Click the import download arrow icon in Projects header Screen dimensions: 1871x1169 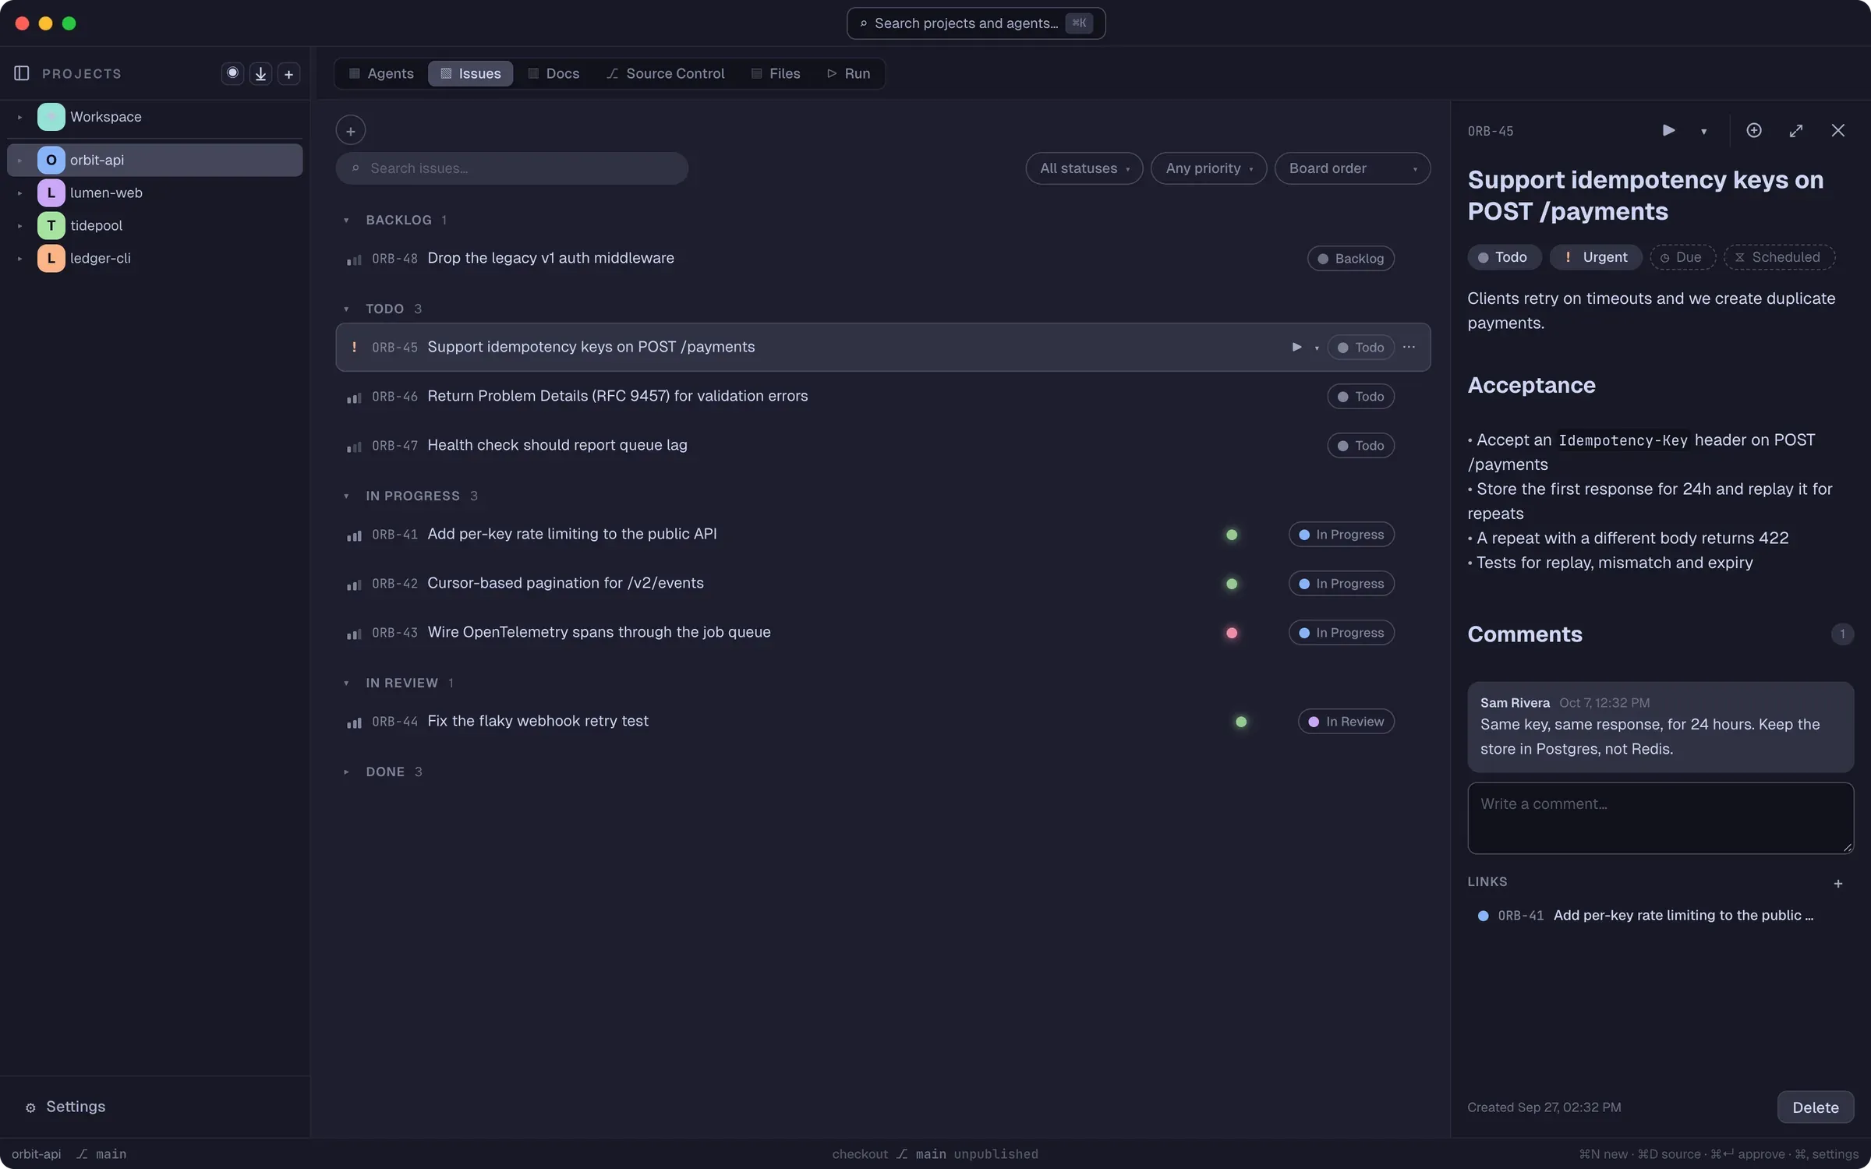tap(260, 73)
